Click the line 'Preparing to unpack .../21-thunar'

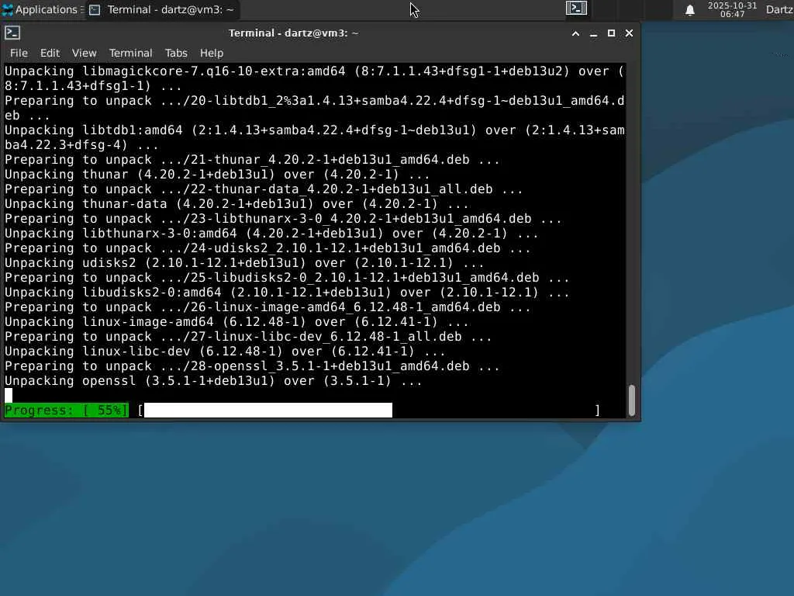point(252,160)
